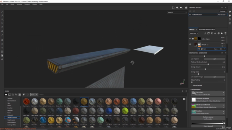232x130 pixels.
Task: Remove the Smart materials filter tag
Action: pos(37,95)
